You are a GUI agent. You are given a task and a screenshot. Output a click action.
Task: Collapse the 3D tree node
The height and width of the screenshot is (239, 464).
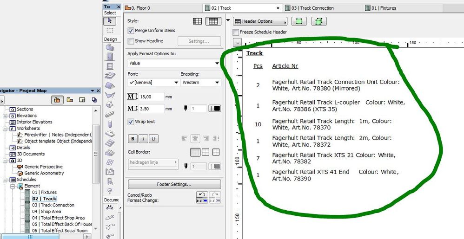(5, 161)
